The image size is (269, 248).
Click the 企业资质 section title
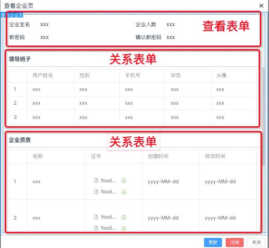pyautogui.click(x=20, y=140)
